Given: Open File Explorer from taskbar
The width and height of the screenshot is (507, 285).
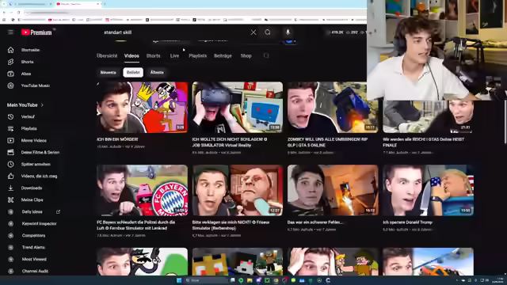Looking at the screenshot, I should click(x=250, y=280).
